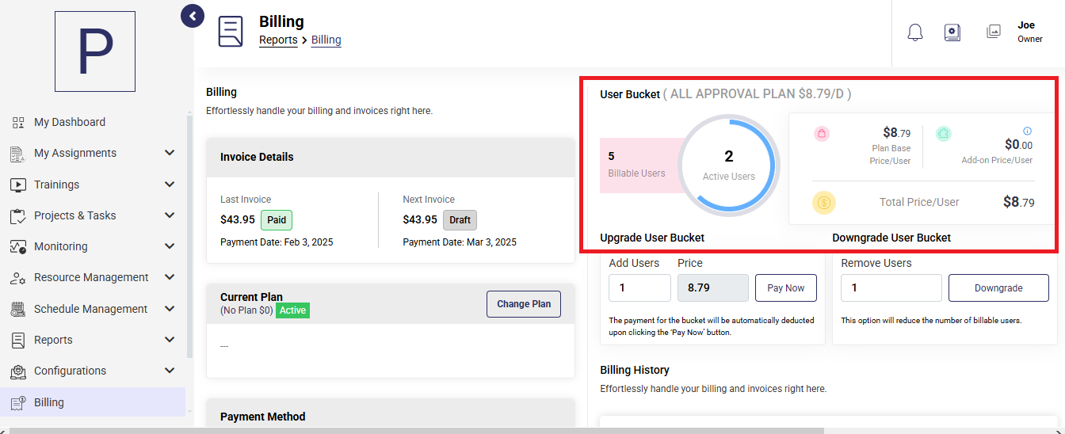This screenshot has height=434, width=1065.
Task: Open the notifications bell icon
Action: pos(915,32)
